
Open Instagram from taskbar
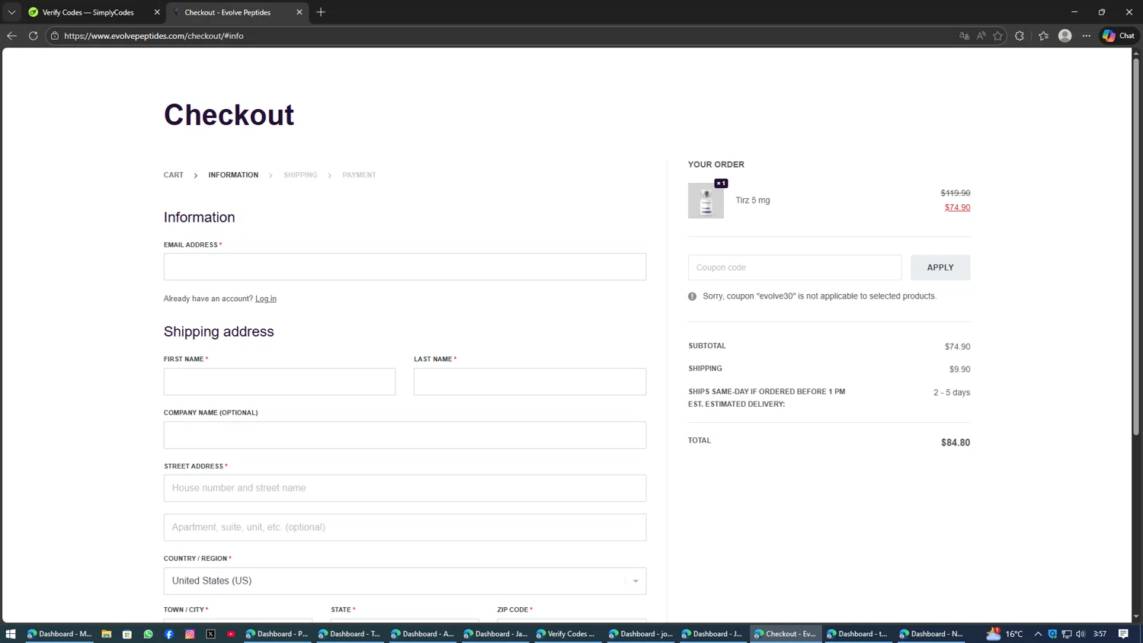(x=190, y=634)
